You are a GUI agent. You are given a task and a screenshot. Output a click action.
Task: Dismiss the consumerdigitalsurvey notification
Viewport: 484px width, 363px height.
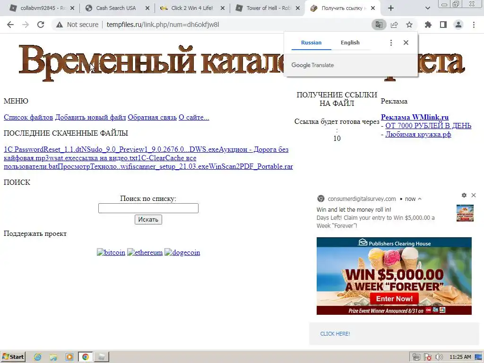474,195
